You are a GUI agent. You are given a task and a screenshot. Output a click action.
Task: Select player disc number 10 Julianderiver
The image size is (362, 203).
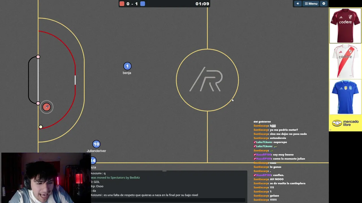[96, 144]
